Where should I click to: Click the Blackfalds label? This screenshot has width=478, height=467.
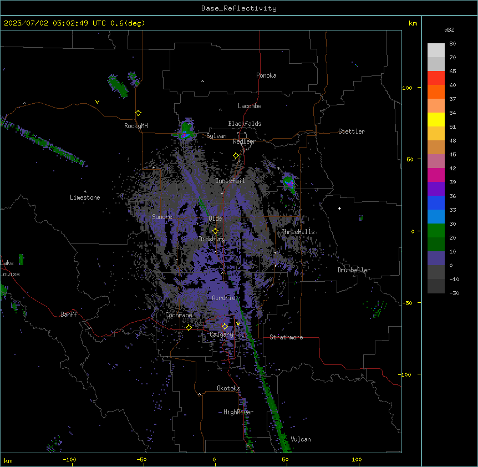coord(245,124)
